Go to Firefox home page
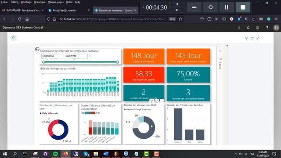281x158 pixels. (x=27, y=19)
